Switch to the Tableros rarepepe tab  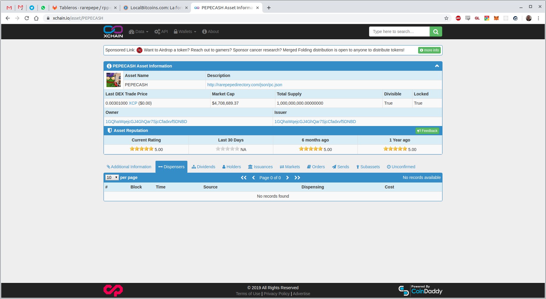pyautogui.click(x=84, y=8)
